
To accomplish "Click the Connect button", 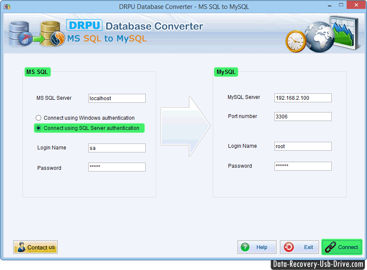I will tap(342, 247).
